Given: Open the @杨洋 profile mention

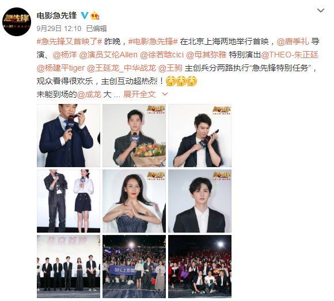Looking at the screenshot, I should 64,55.
